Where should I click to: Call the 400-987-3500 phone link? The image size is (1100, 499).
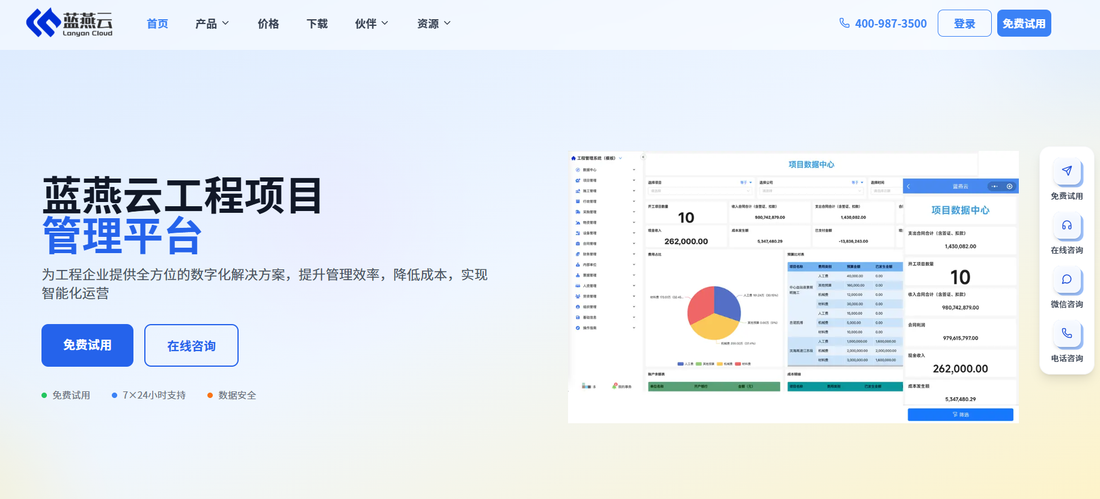point(890,23)
